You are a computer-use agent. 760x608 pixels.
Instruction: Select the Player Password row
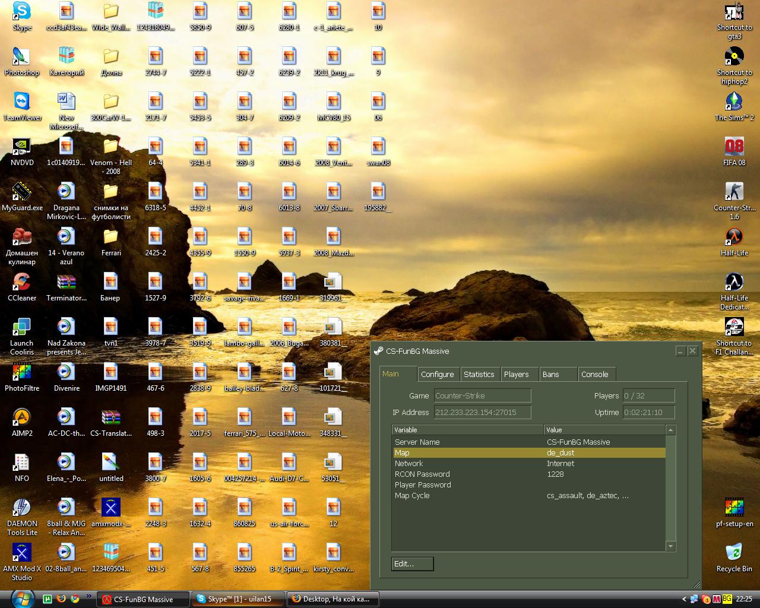[x=528, y=484]
